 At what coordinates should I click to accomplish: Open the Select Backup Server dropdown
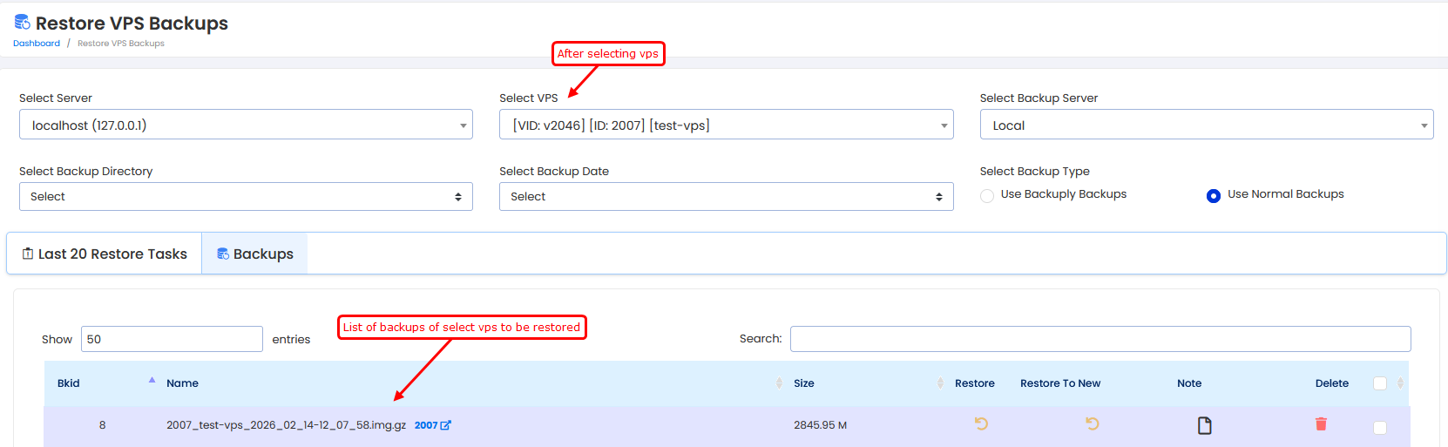click(x=1206, y=125)
